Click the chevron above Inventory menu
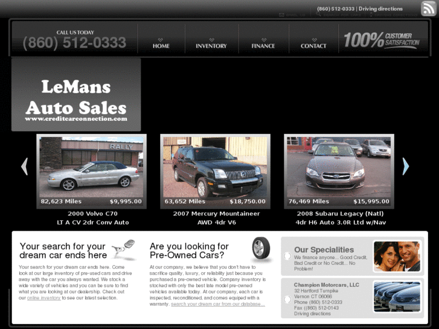Screen dimensions: 439x329 212,40
